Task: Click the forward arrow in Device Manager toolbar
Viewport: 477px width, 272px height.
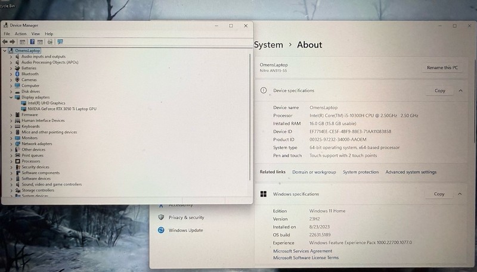Action: [x=12, y=42]
